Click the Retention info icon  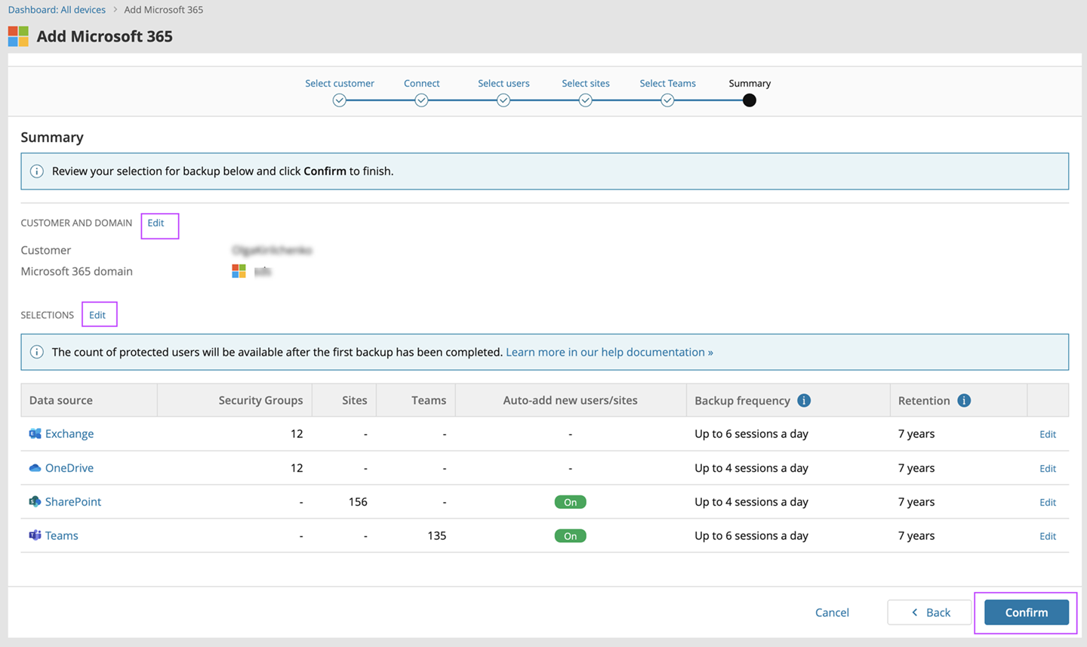(964, 400)
